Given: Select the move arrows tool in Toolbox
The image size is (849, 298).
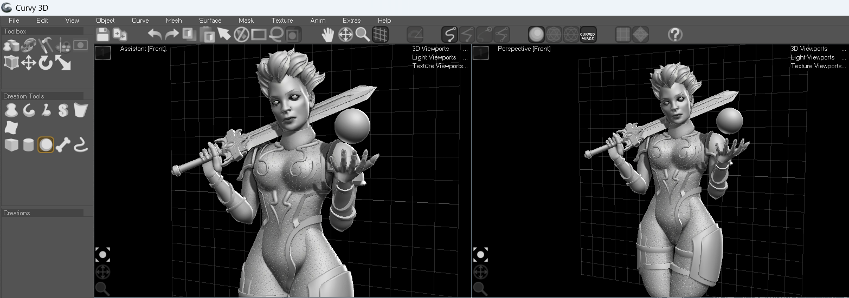Looking at the screenshot, I should [28, 63].
